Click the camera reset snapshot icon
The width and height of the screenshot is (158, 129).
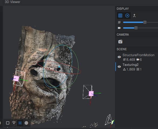click(x=120, y=42)
